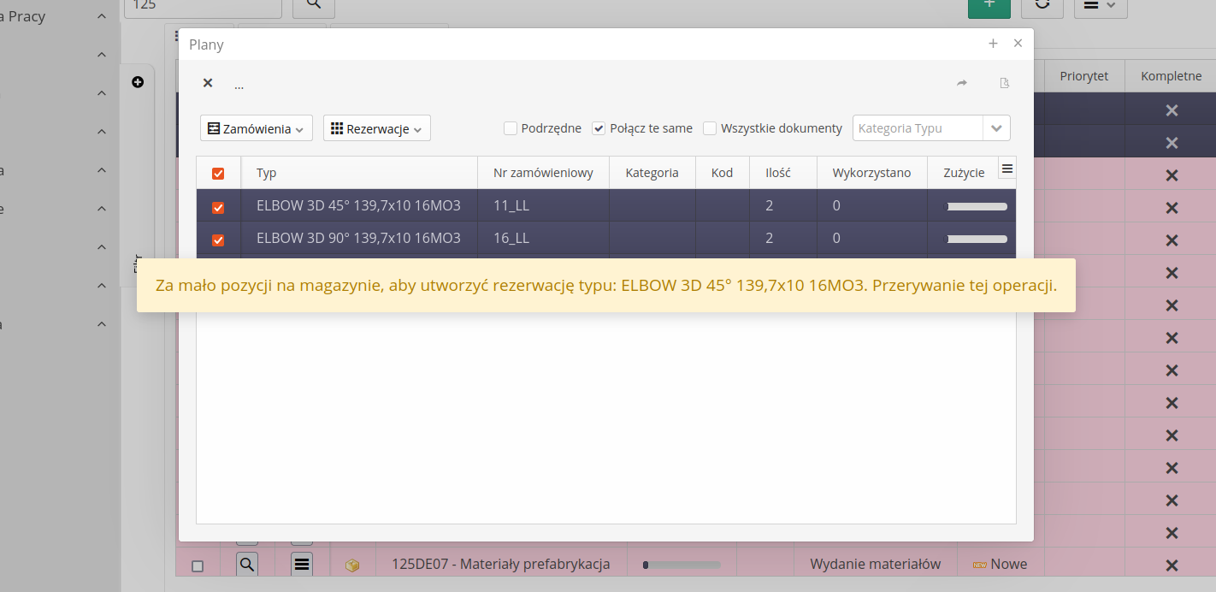Viewport: 1216px width, 592px height.
Task: Deselect the ELBOW 3D 90° row checkbox
Action: point(218,240)
